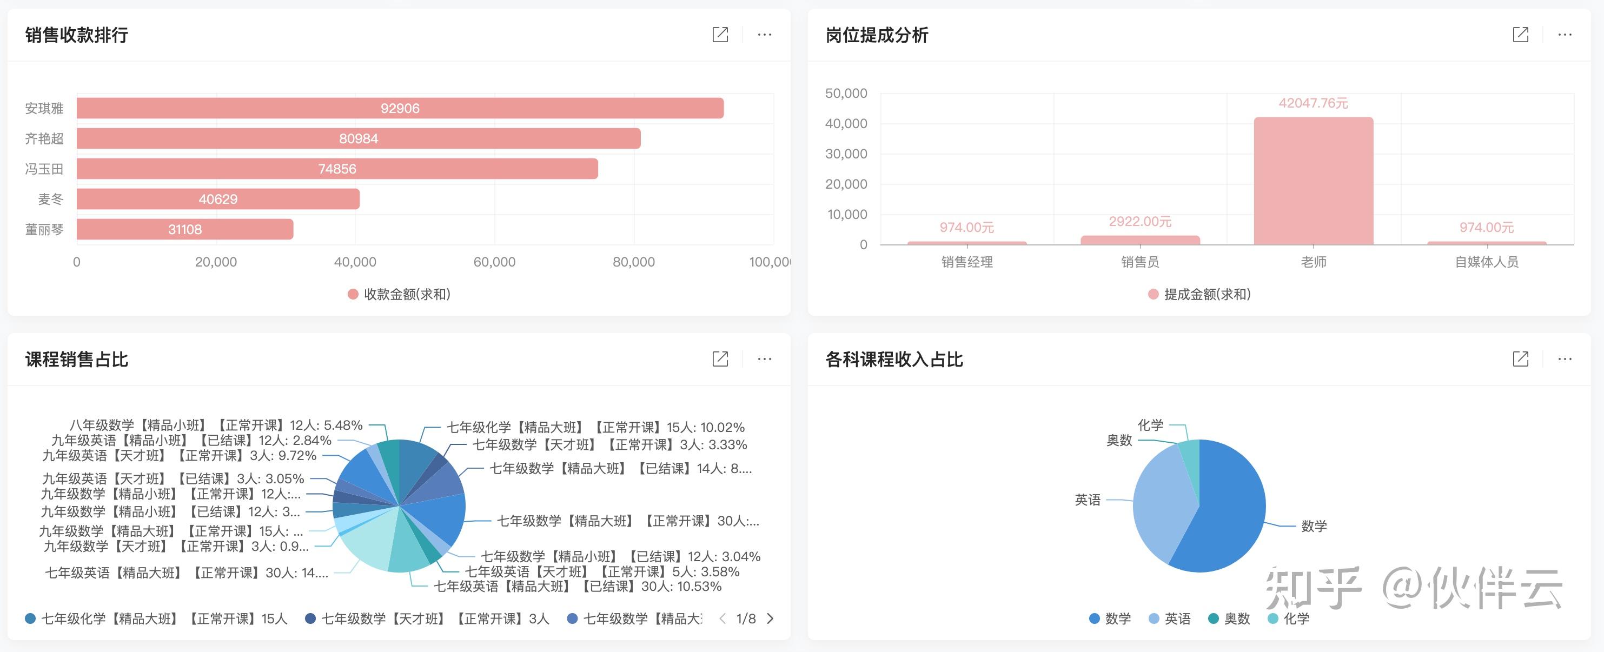The image size is (1604, 652).
Task: Toggle 收款金额(求和) legend series
Action: [399, 294]
